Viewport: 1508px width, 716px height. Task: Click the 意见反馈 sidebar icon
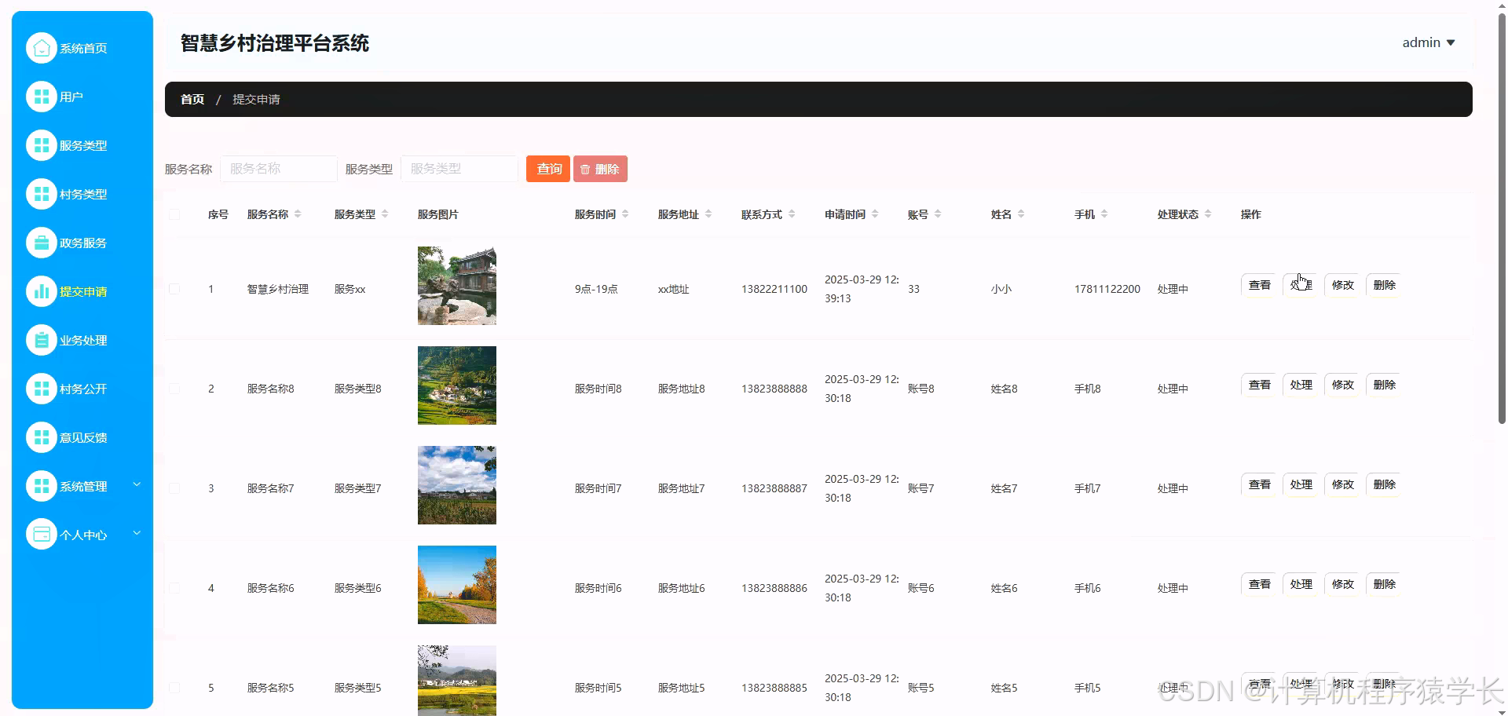42,437
